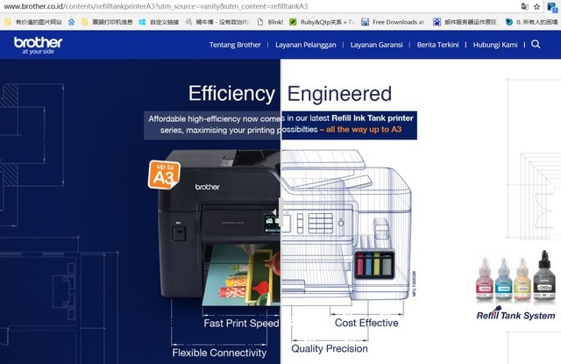561x364 pixels.
Task: Open the Berita Terkini menu
Action: pos(437,45)
